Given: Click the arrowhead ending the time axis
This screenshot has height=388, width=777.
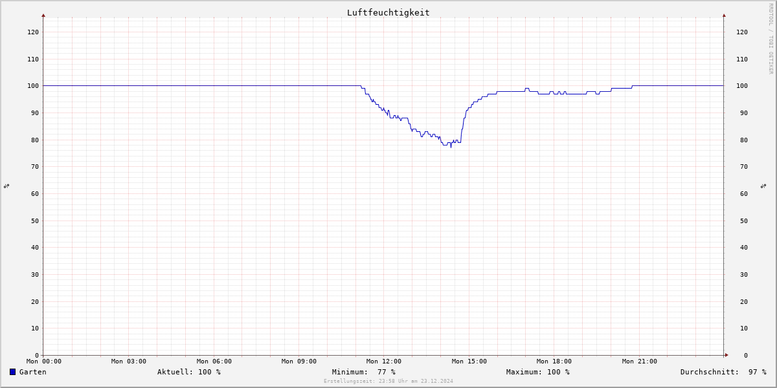Looking at the screenshot, I should click(x=726, y=355).
